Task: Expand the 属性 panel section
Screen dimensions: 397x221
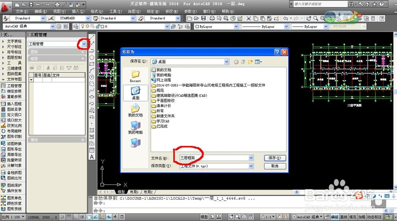Action: click(83, 140)
